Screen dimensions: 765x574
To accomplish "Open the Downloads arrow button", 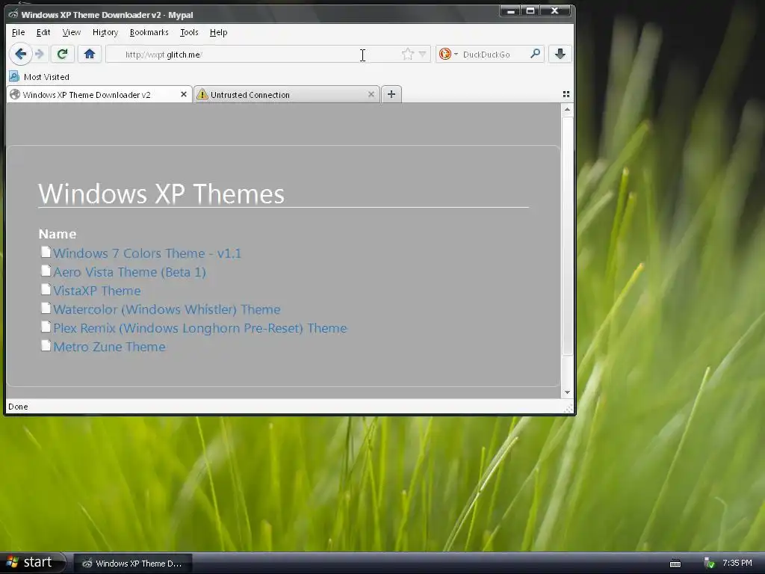I will coord(560,54).
